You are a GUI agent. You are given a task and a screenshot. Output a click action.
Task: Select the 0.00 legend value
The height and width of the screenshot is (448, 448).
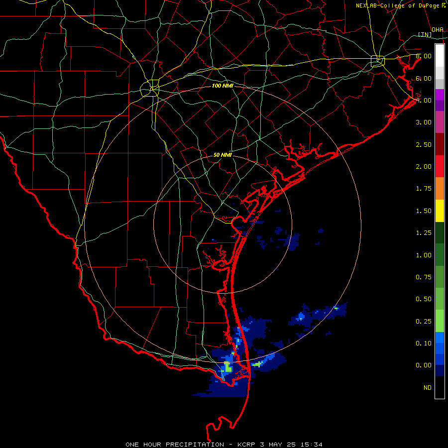pyautogui.click(x=424, y=365)
